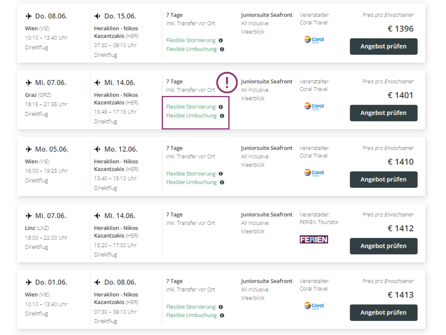The image size is (446, 335).
Task: Click info icon beside Flexible Stornierung in Graz offer
Action: (x=220, y=107)
